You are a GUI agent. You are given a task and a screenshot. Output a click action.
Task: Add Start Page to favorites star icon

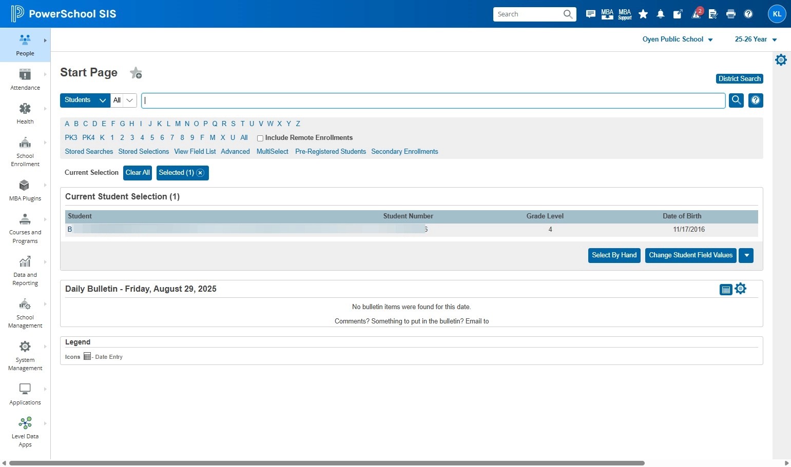pos(136,73)
